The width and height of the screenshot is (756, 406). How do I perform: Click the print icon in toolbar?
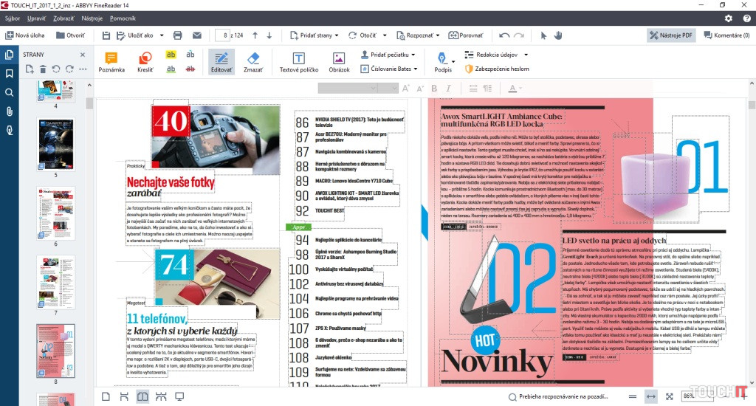click(x=177, y=35)
